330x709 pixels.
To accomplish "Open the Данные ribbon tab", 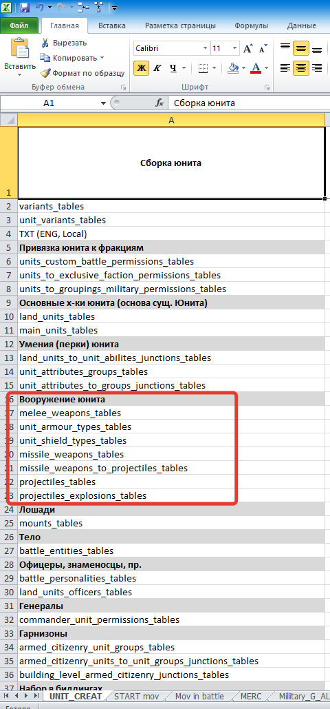I will coord(301,25).
